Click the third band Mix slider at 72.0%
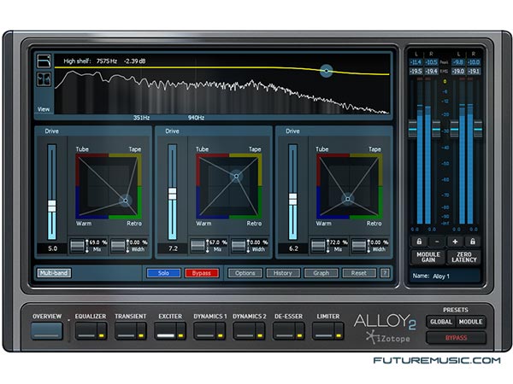Viewport: 513px width, 384px height. click(x=318, y=246)
